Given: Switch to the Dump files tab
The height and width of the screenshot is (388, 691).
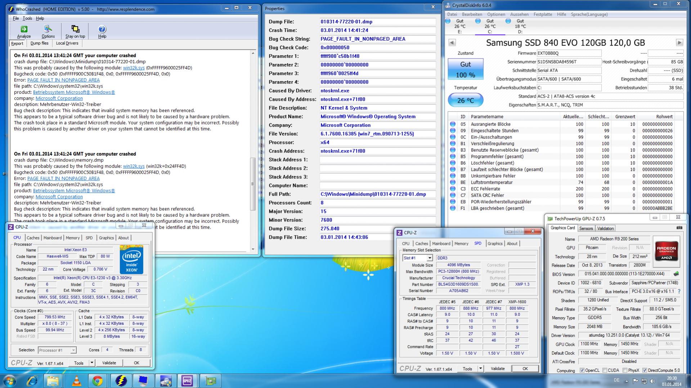Looking at the screenshot, I should pyautogui.click(x=39, y=43).
